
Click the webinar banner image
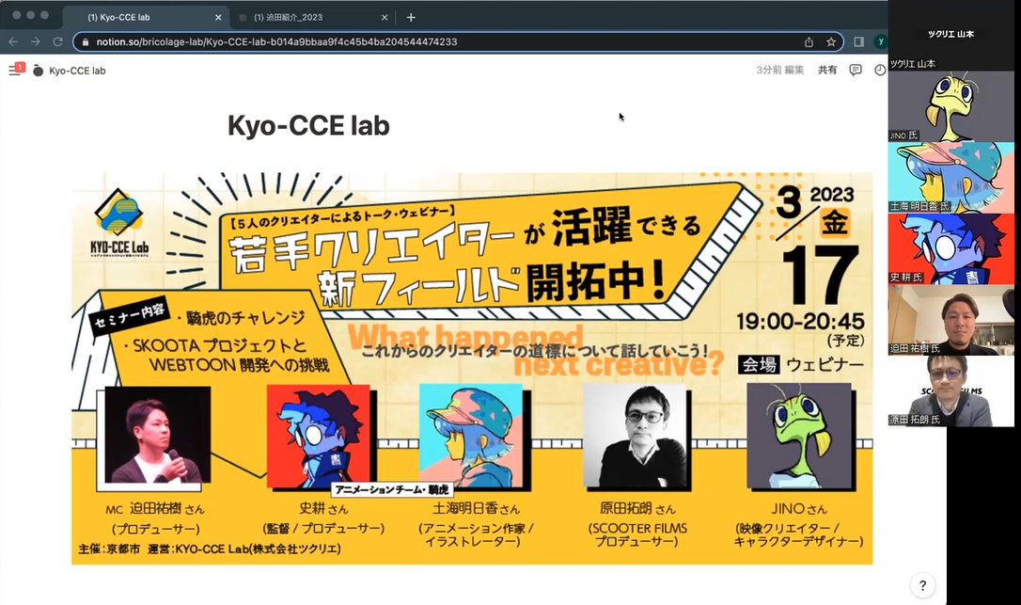(x=472, y=368)
